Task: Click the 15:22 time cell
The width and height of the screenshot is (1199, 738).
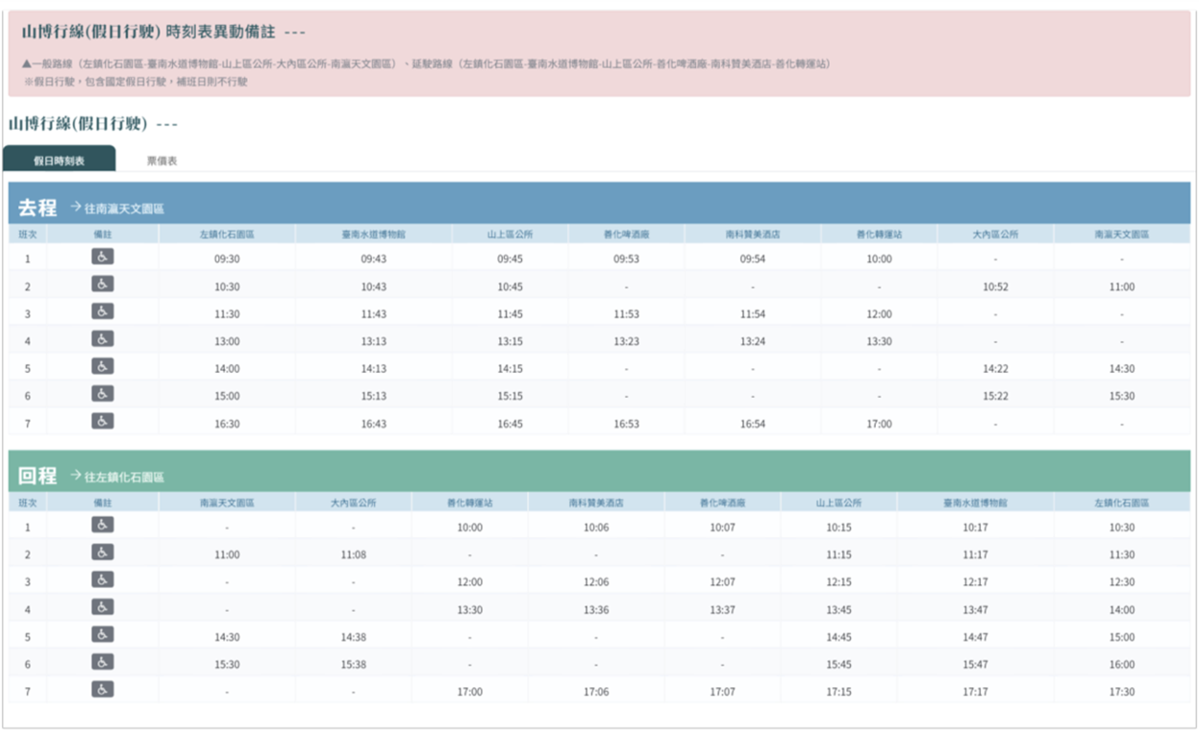Action: 995,396
